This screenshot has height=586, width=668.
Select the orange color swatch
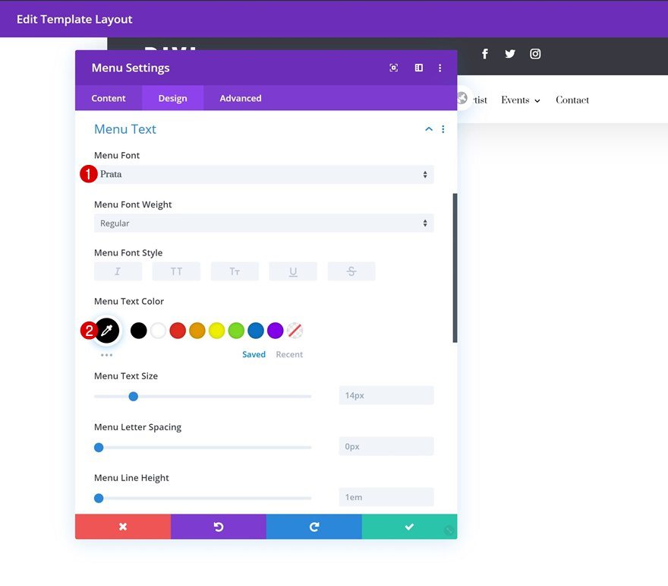point(197,331)
